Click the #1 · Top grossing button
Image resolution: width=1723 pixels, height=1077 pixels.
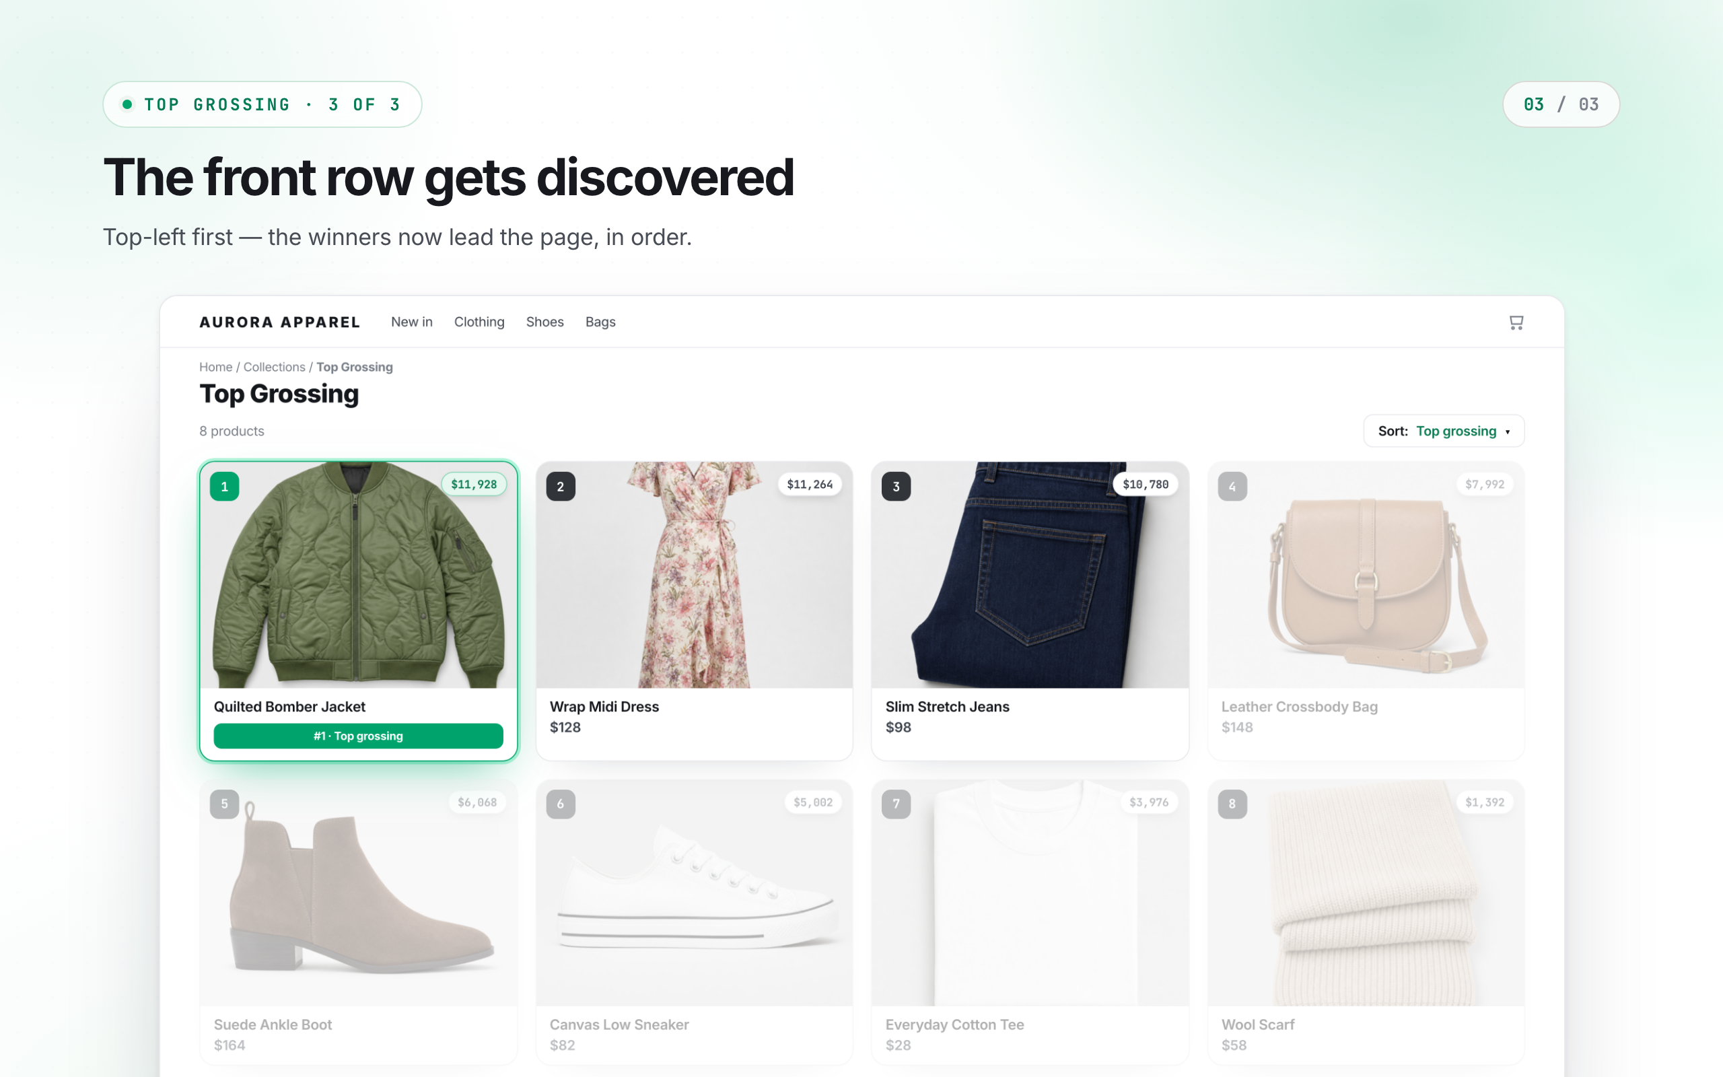click(358, 736)
